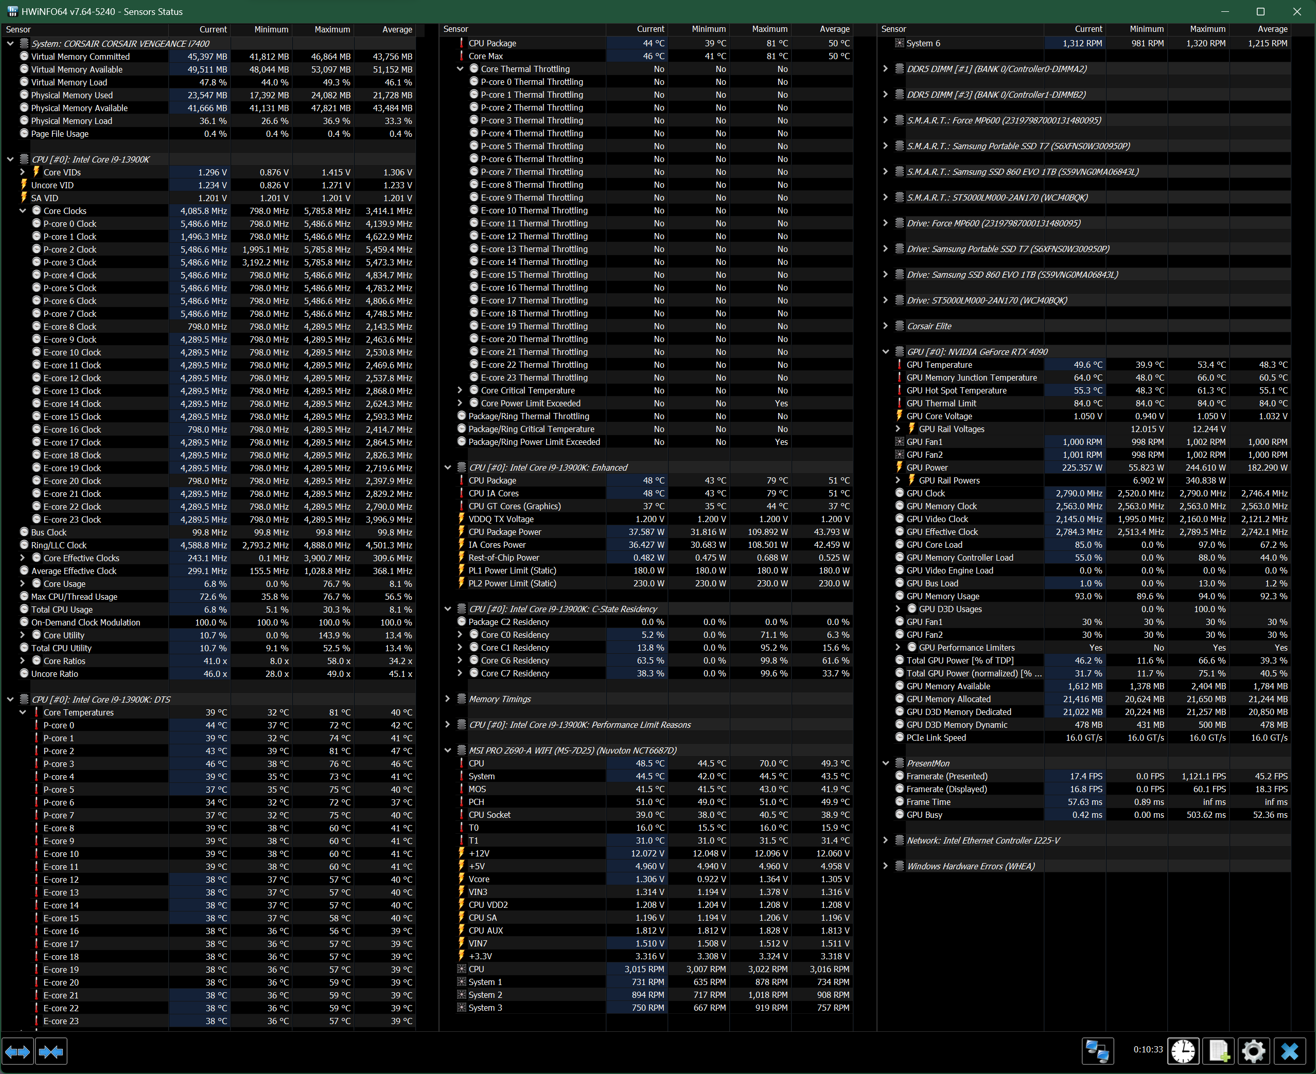Select the E-core 23 temperature row

208,1021
